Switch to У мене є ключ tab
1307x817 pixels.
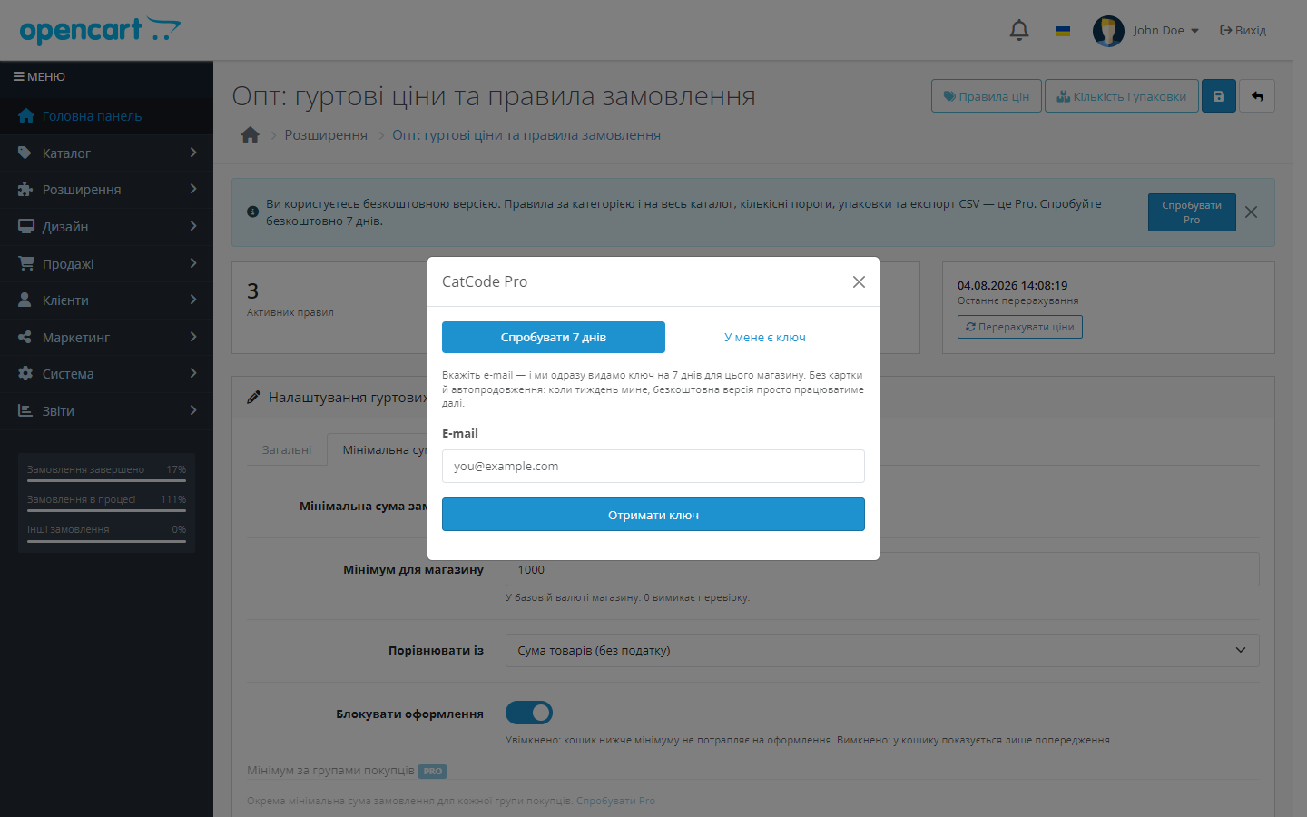click(x=765, y=338)
